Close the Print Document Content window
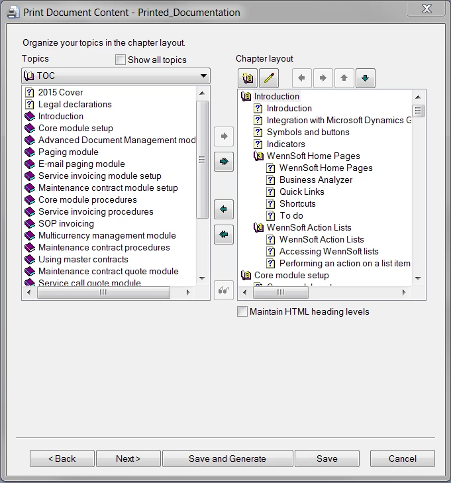 coord(426,9)
